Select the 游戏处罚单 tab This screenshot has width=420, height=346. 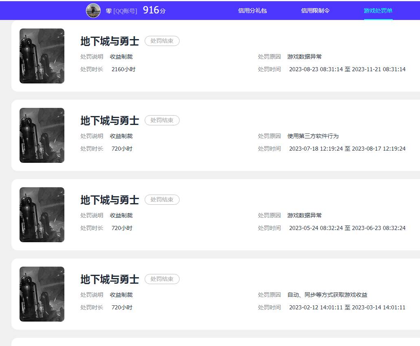tap(378, 11)
